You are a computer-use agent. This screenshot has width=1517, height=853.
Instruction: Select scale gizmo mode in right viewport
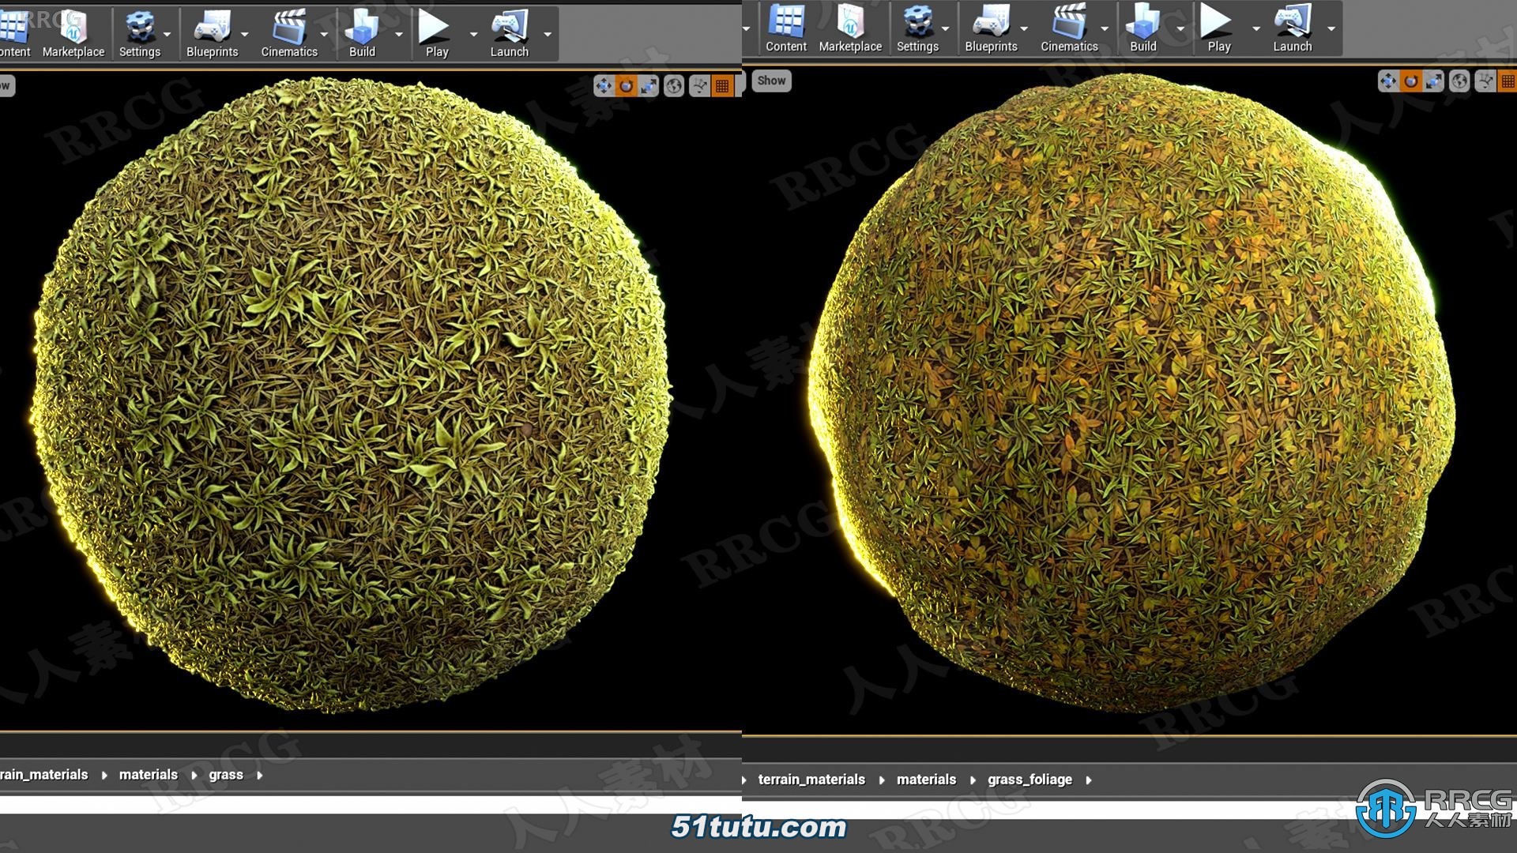point(1432,81)
